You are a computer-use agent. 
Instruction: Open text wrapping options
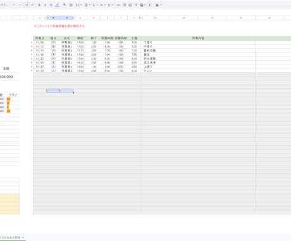pos(102,5)
